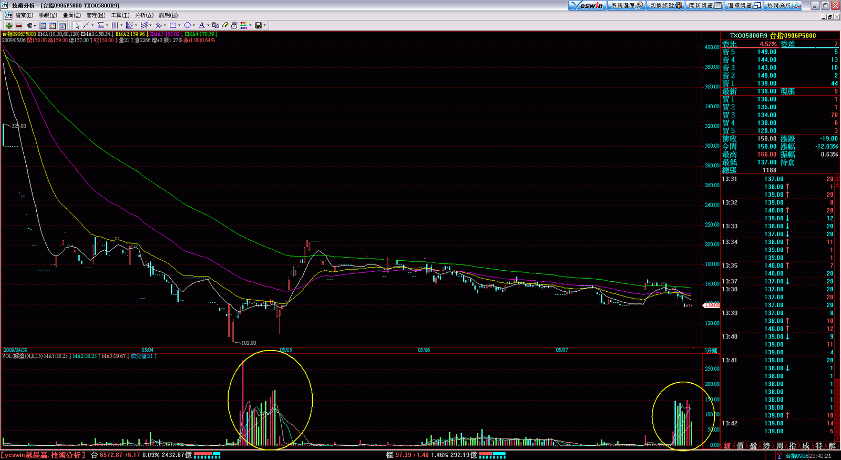Expand the horizontal lines tool dropdown arrow
This screenshot has width=841, height=460.
pyautogui.click(x=107, y=25)
